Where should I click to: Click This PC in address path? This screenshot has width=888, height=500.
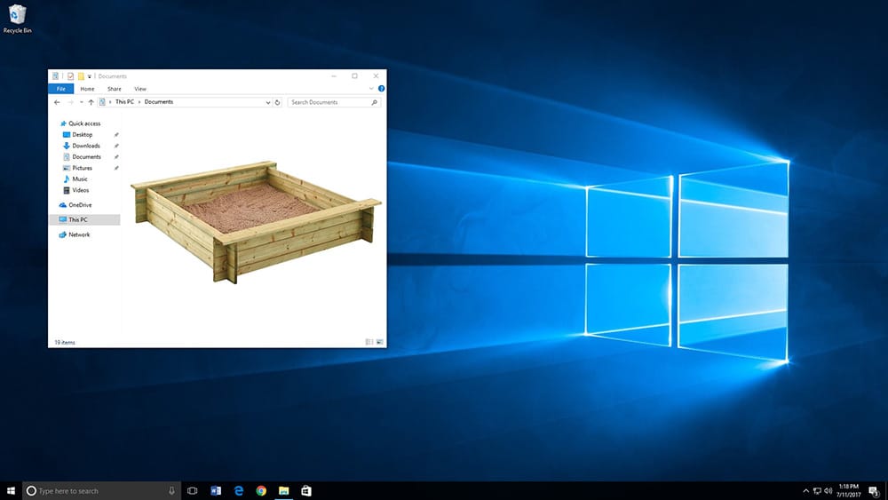click(x=124, y=102)
